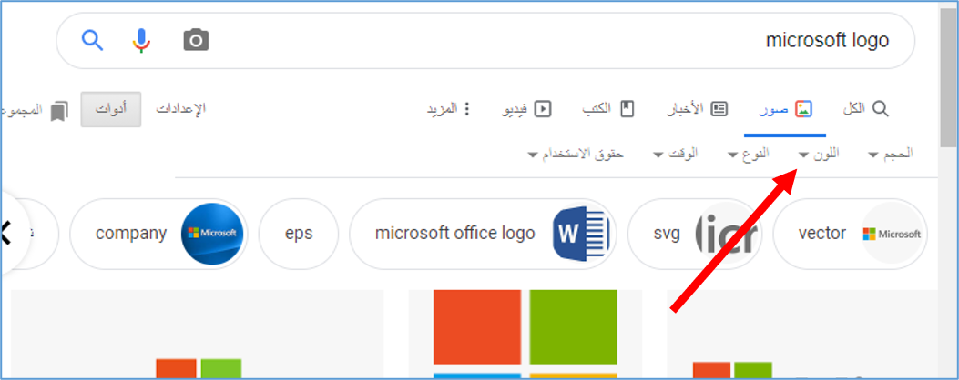
Task: Open the الوقت time filter
Action: pyautogui.click(x=676, y=154)
